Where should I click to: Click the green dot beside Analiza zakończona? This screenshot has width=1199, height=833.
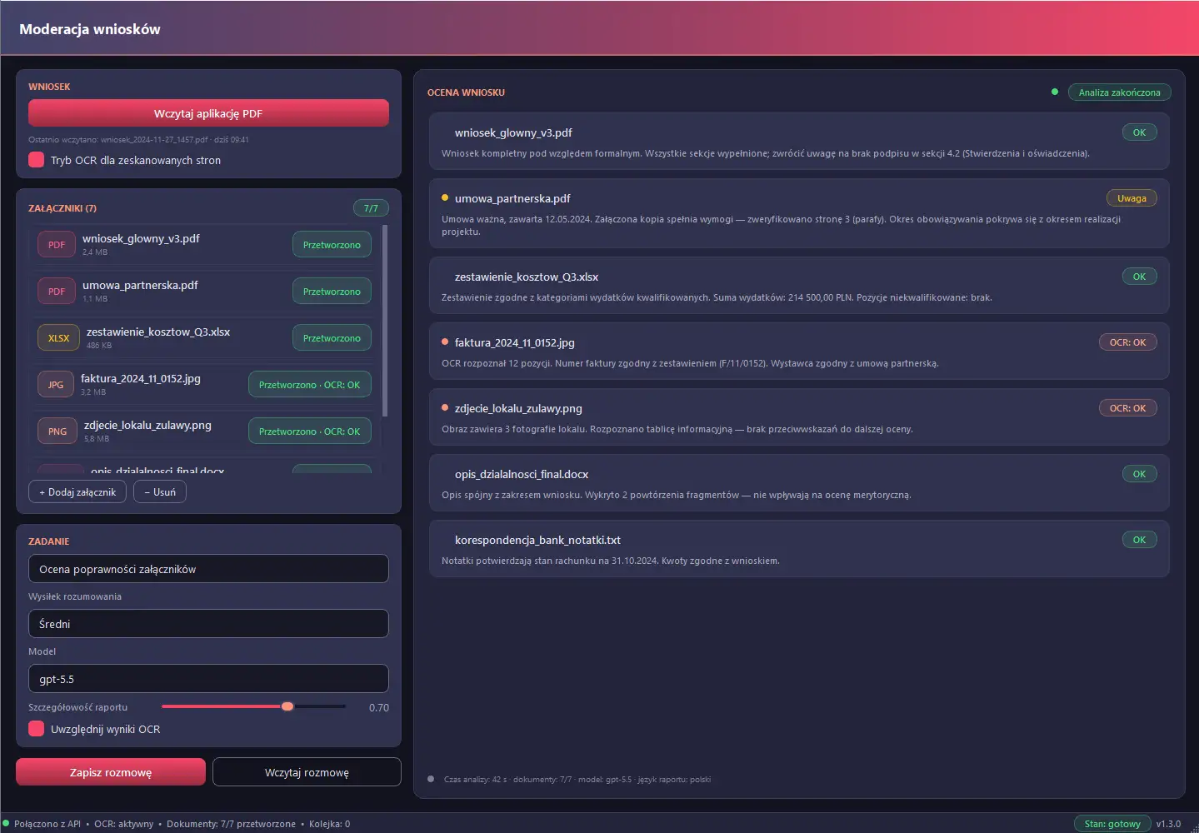(x=1055, y=92)
